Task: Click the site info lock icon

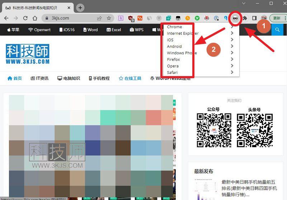Action: click(x=47, y=18)
